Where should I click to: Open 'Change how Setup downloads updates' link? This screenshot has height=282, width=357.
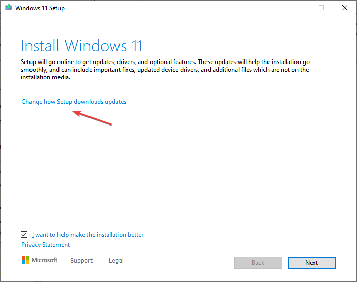(74, 102)
